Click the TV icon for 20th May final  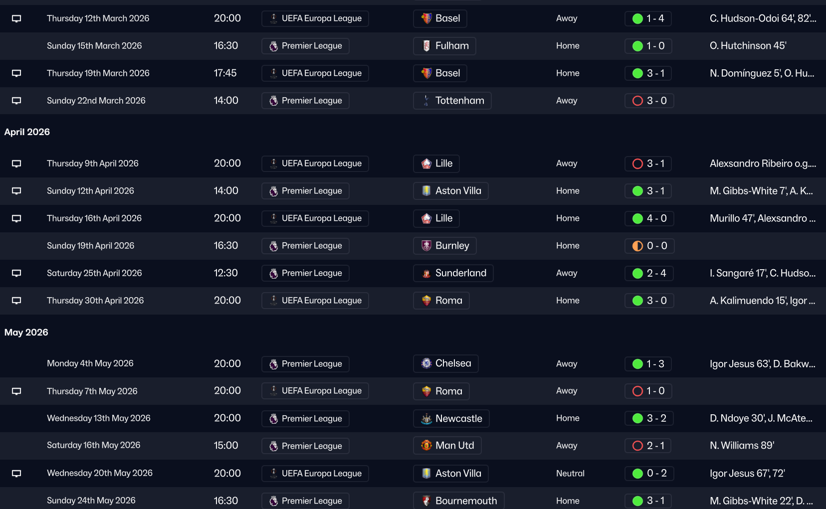pos(16,473)
